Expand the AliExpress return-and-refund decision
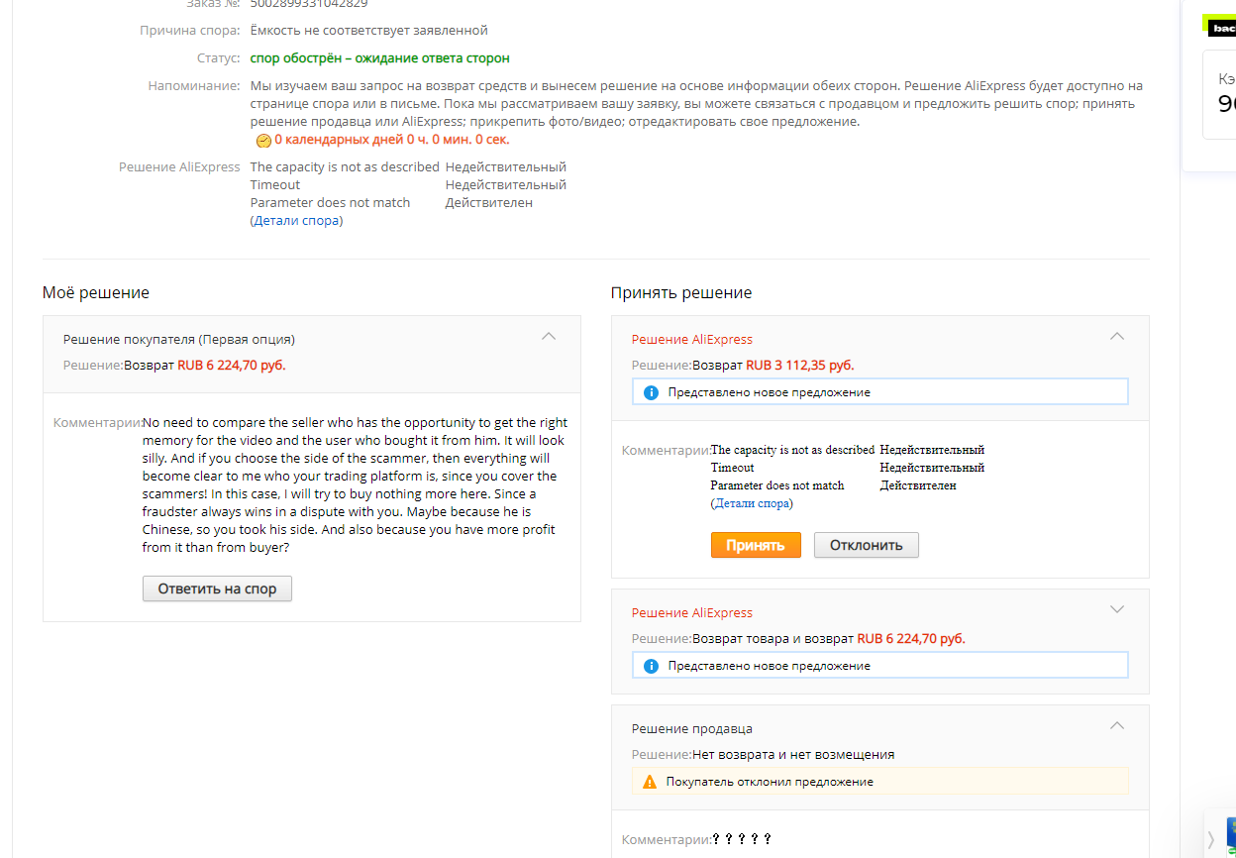Viewport: 1236px width, 858px height. [1117, 609]
